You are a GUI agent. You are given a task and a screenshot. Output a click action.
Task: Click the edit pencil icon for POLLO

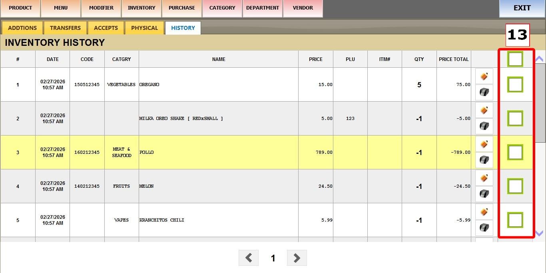tap(484, 144)
